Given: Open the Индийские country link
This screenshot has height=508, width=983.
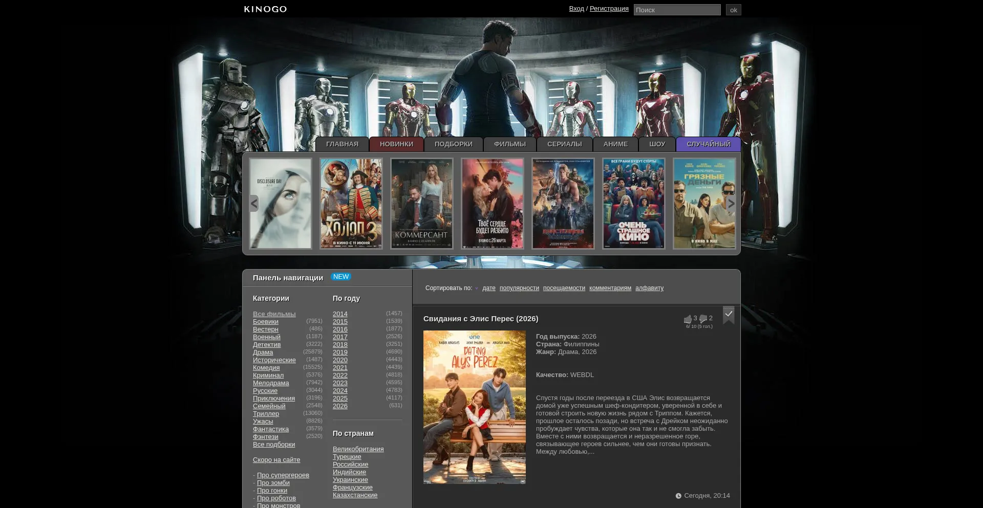Looking at the screenshot, I should pos(350,472).
